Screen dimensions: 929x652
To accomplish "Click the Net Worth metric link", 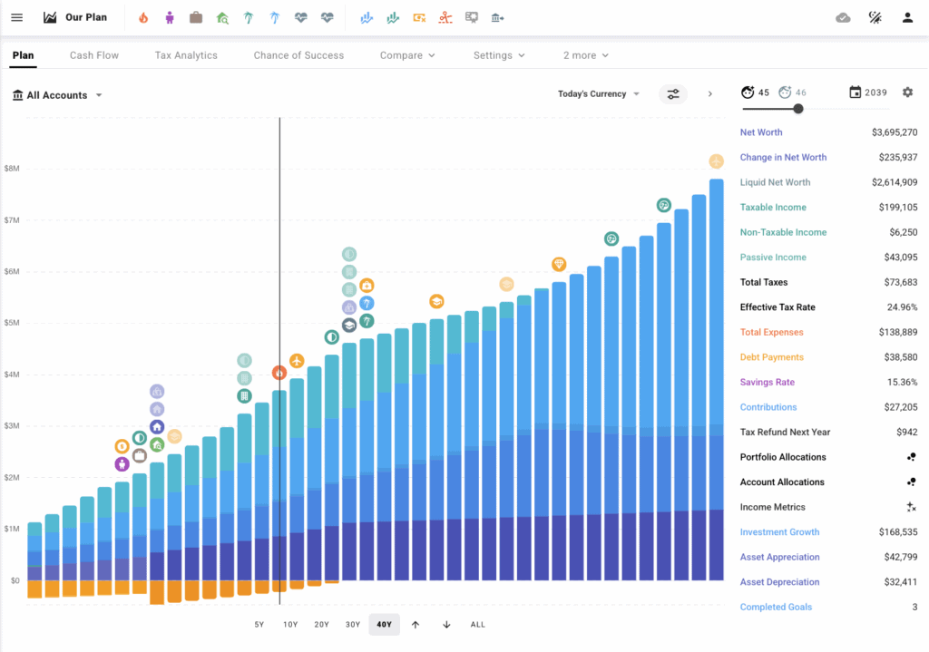I will coord(760,132).
